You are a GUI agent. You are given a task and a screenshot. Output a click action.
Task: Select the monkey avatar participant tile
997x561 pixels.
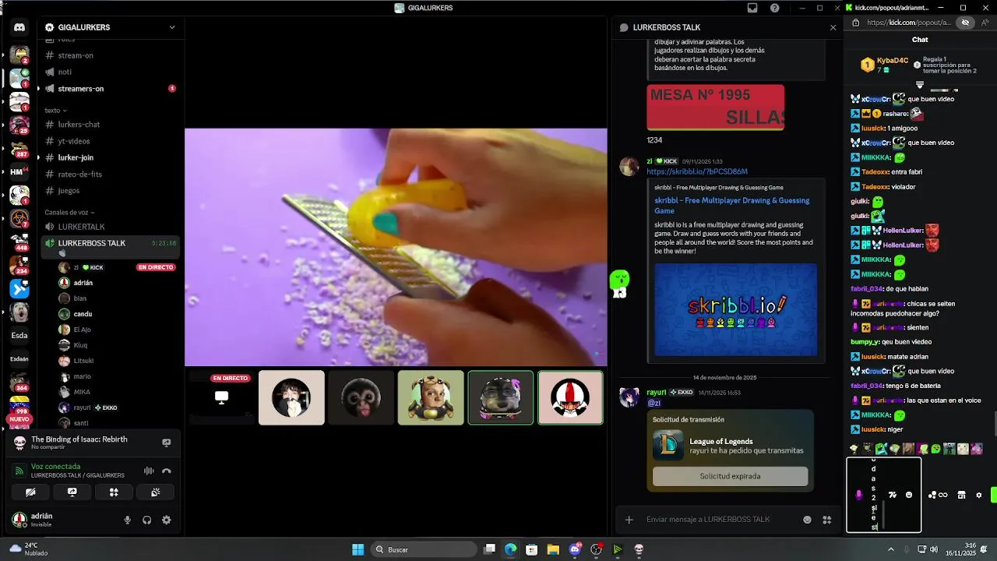(x=361, y=397)
